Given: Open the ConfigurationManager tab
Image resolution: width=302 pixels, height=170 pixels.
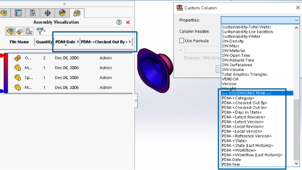Looking at the screenshot, I should pyautogui.click(x=32, y=13).
